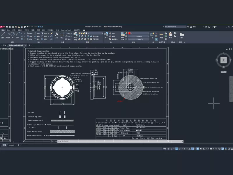This screenshot has width=233, height=175.
Task: Click the Save icon in quick access toolbar
Action: [x=13, y=27]
